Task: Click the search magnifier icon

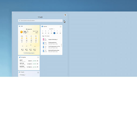Action: click(x=20, y=21)
